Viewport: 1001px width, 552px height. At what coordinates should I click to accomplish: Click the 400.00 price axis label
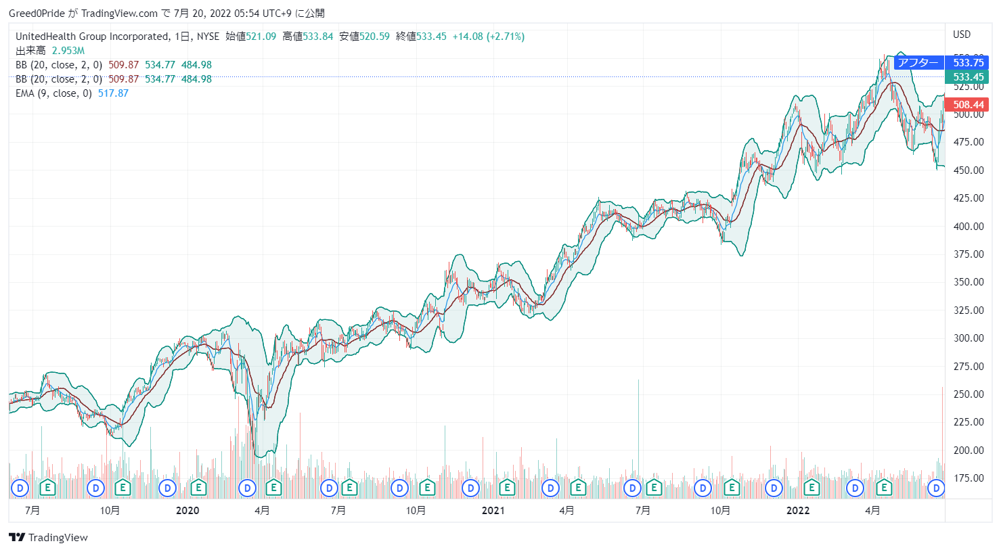click(x=969, y=227)
